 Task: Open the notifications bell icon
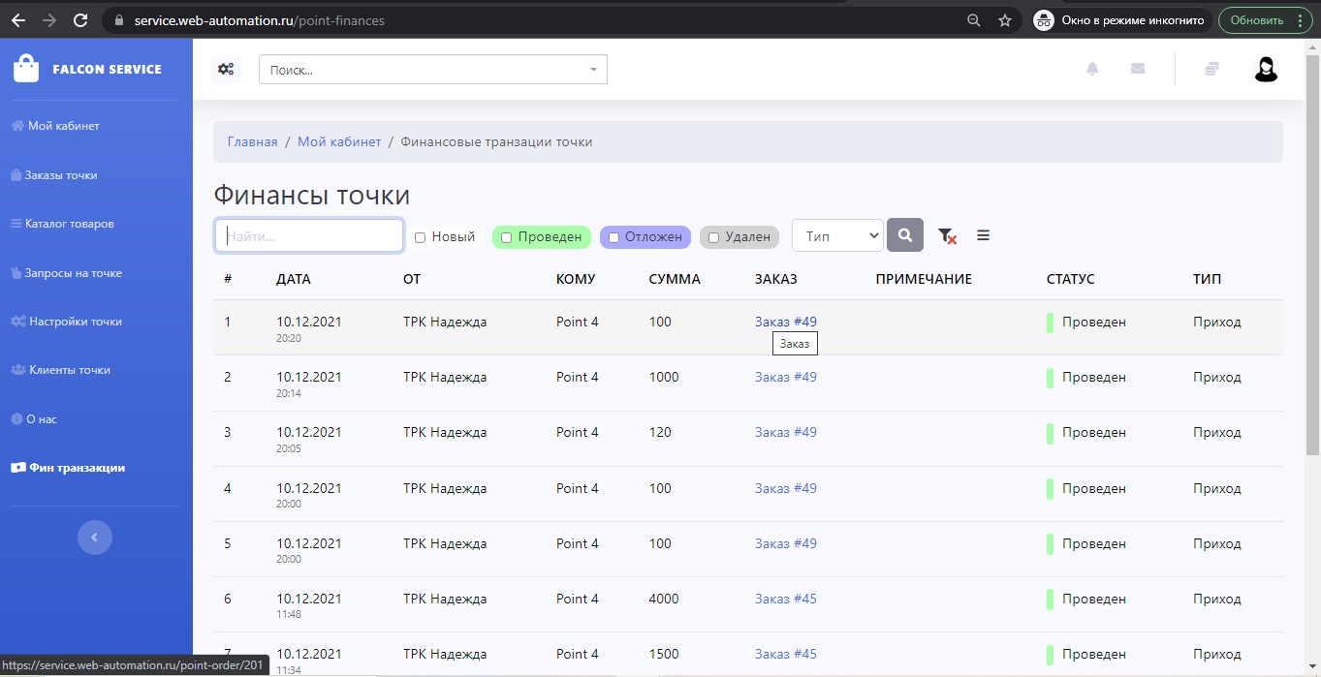tap(1092, 69)
